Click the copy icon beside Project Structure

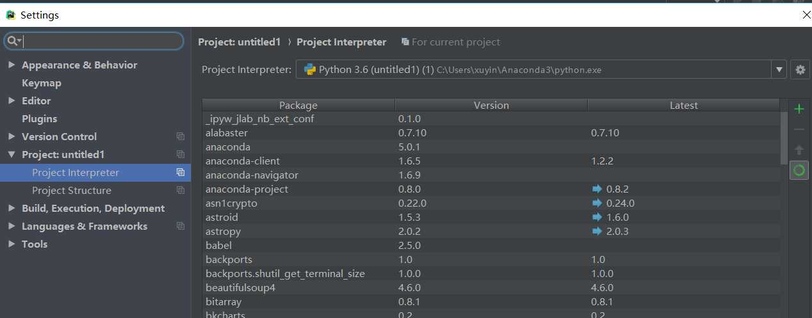[x=181, y=190]
